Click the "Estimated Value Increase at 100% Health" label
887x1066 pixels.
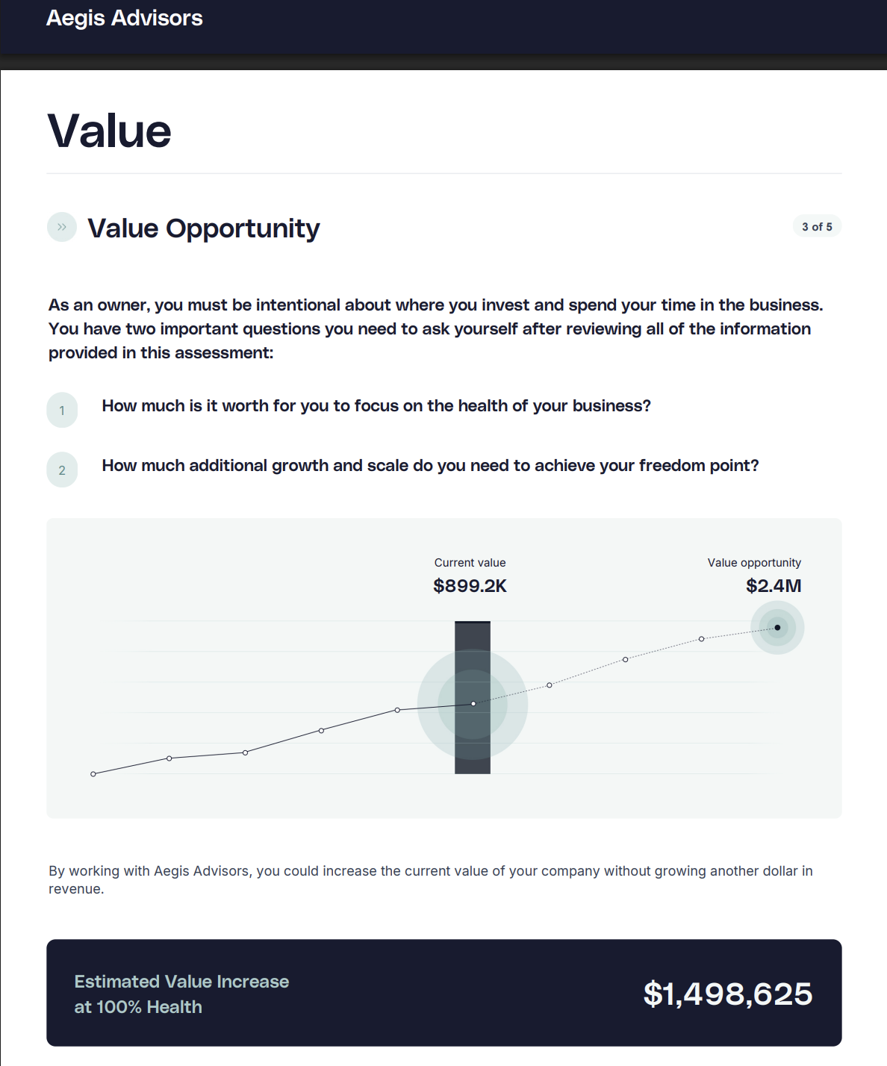coord(181,994)
